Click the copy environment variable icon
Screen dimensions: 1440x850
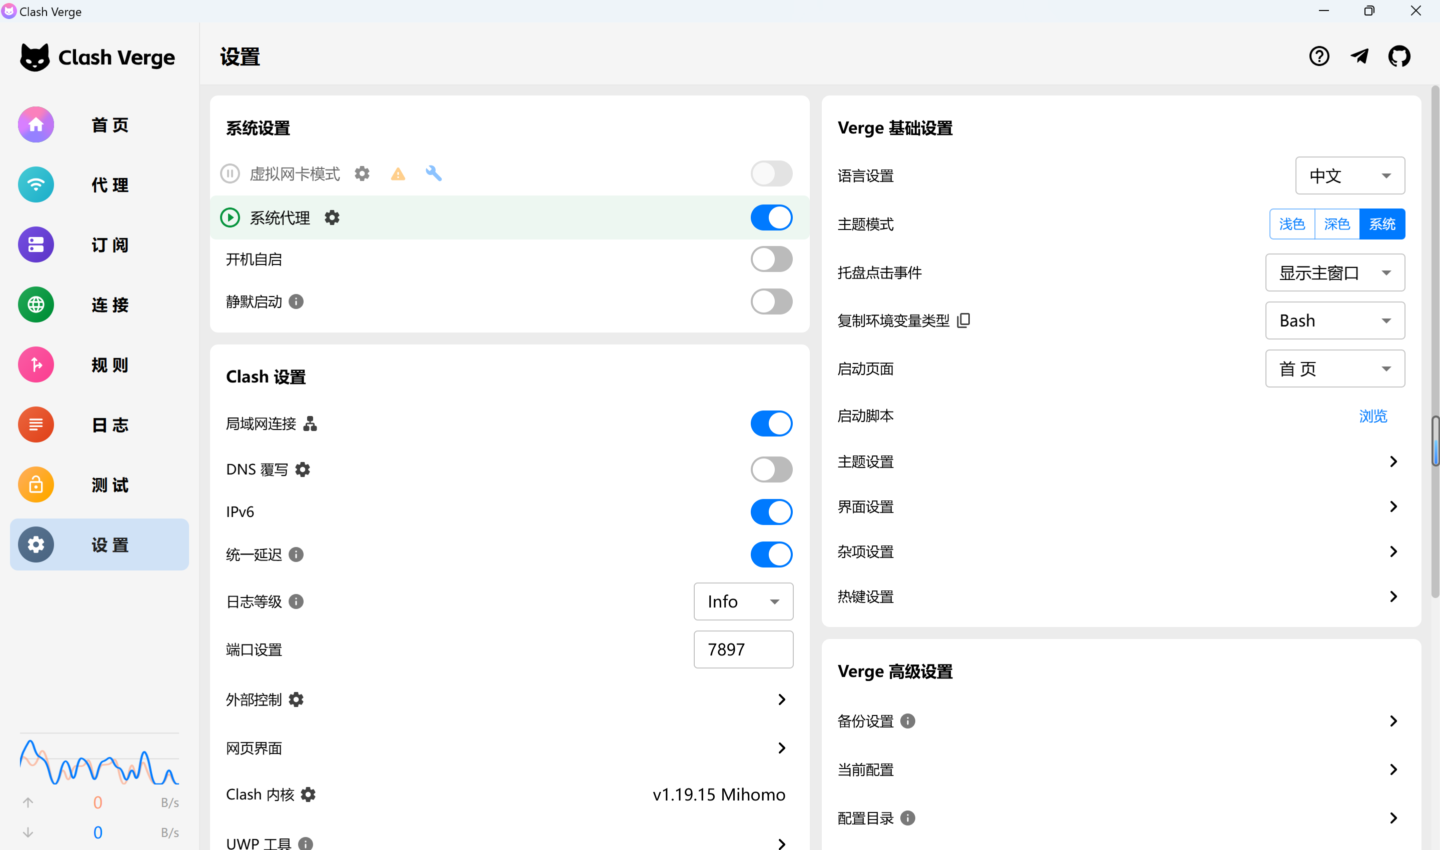964,320
